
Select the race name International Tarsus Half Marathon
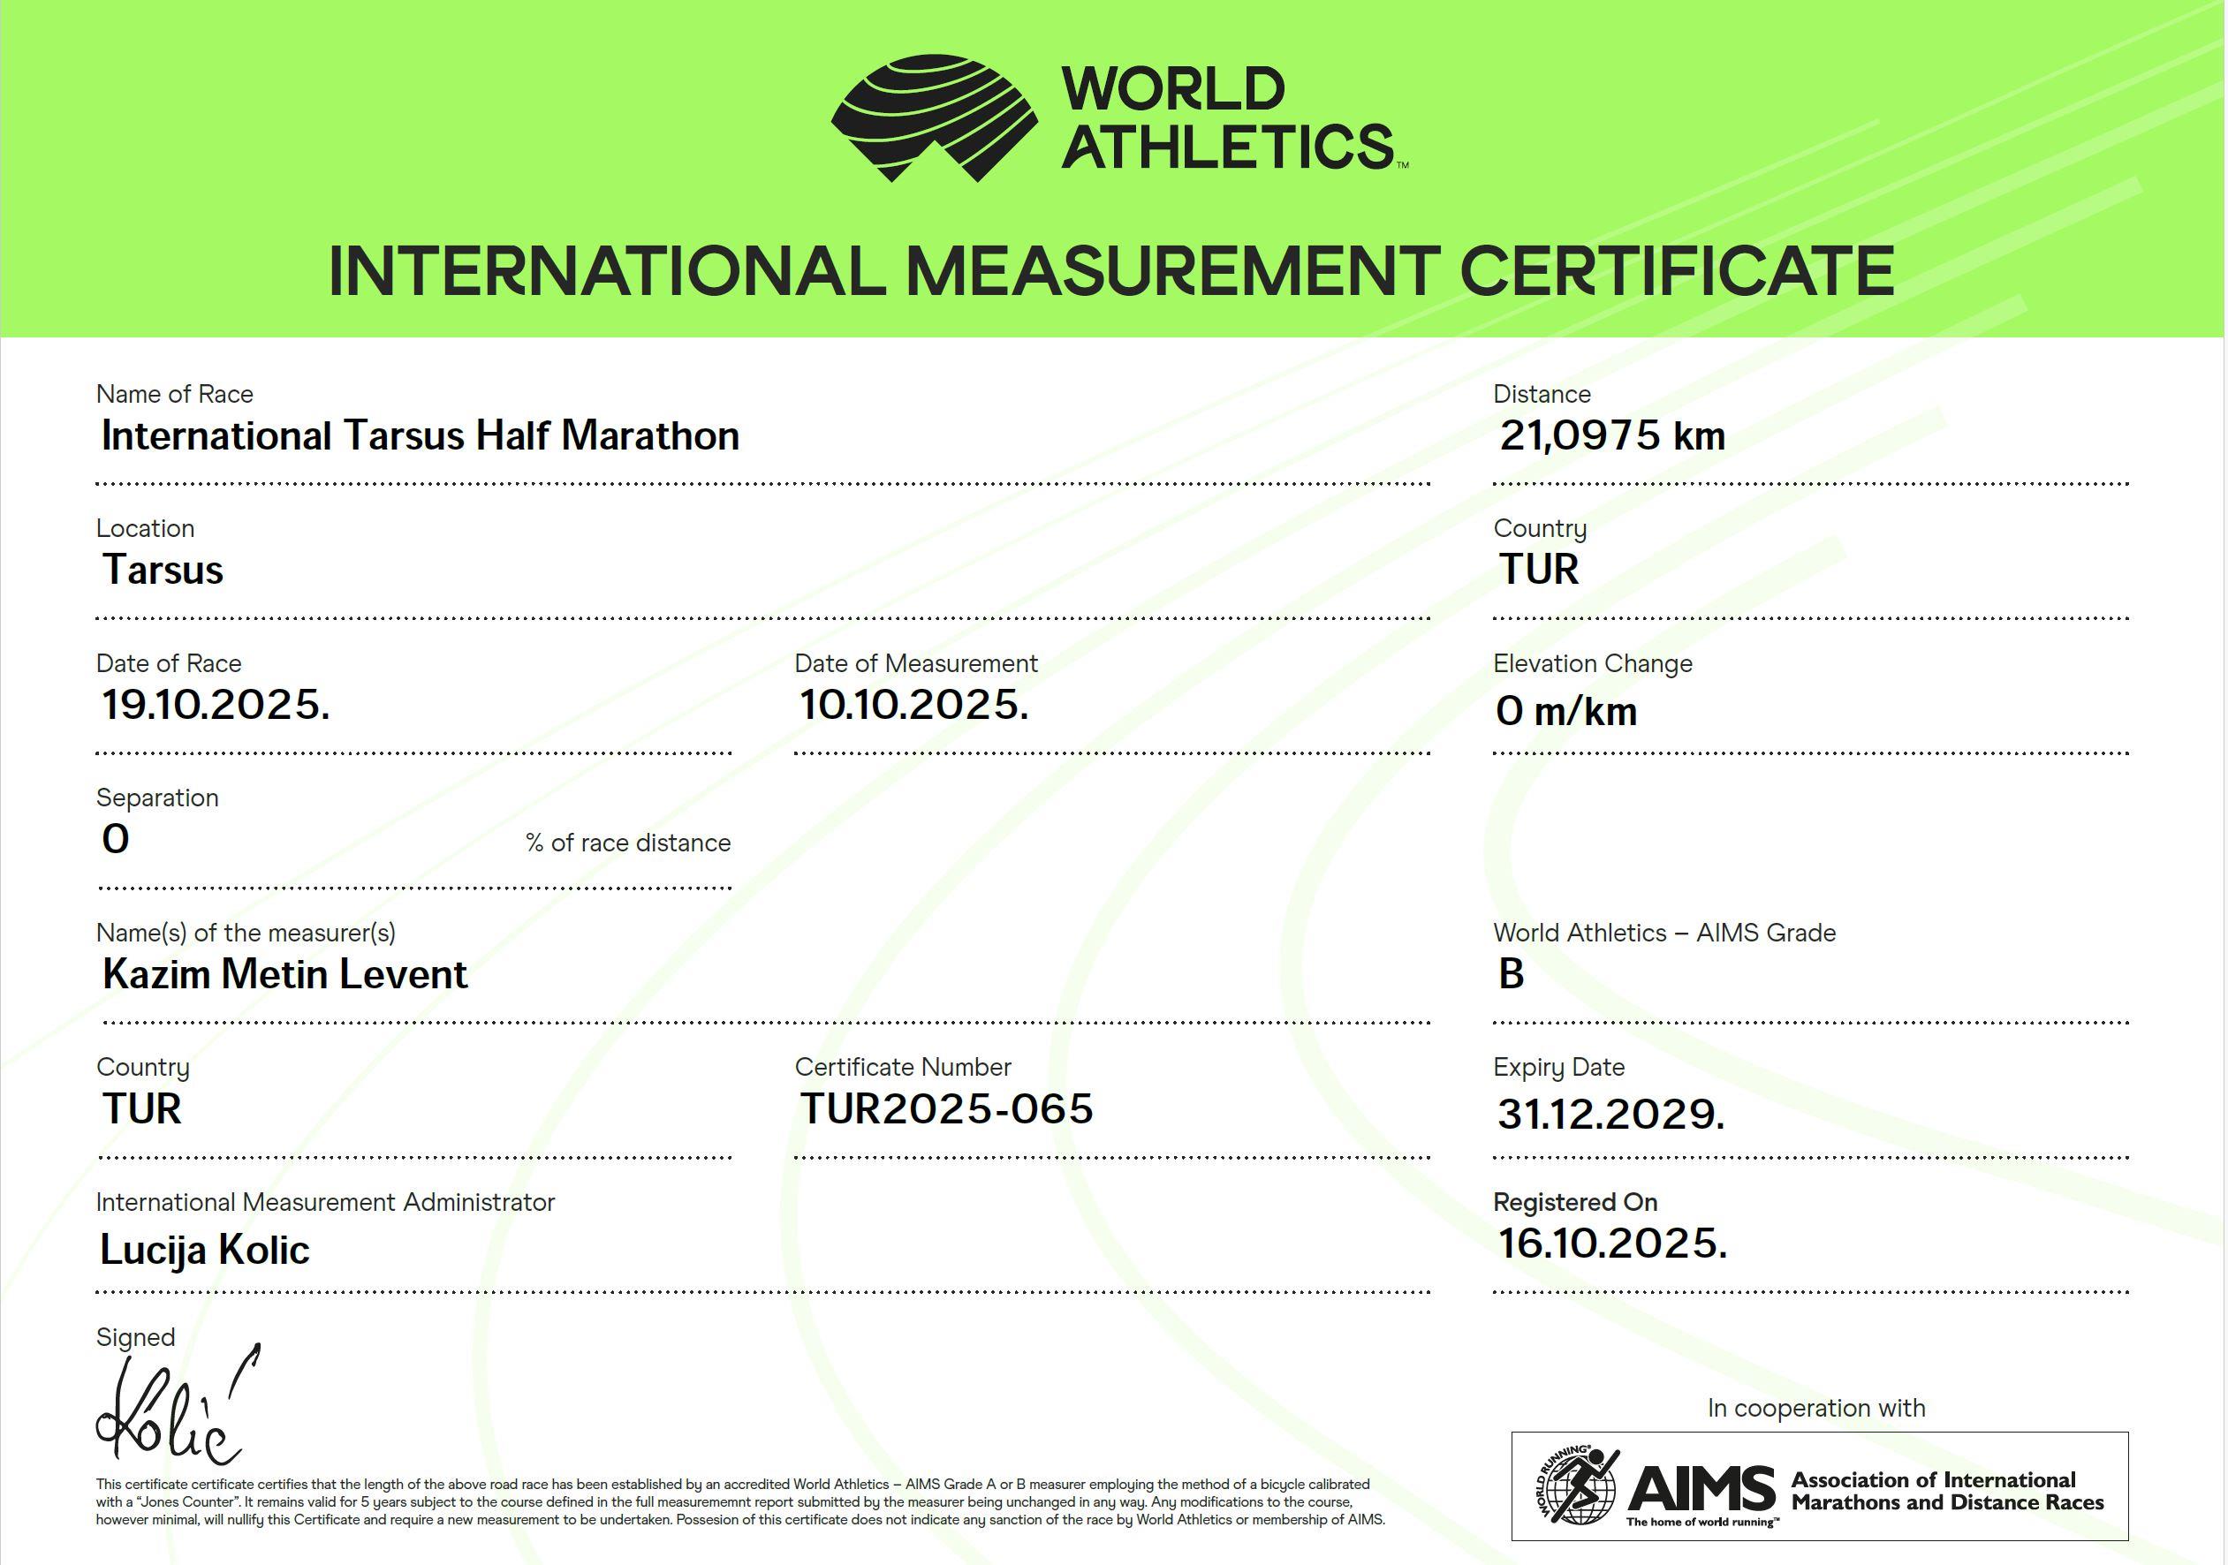(x=421, y=435)
